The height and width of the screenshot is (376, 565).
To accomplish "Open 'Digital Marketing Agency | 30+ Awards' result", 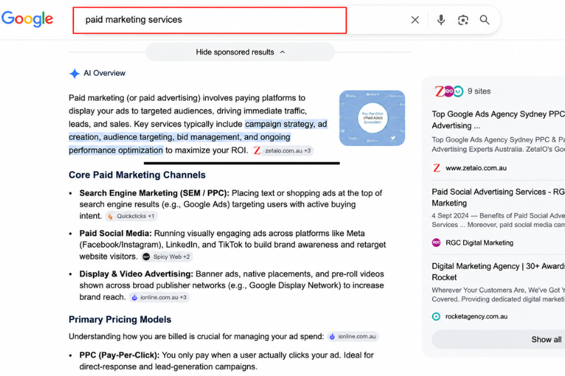I will pyautogui.click(x=498, y=271).
